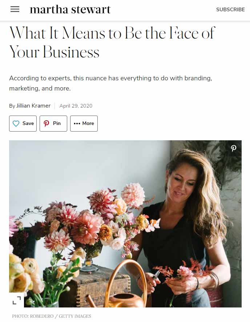Go to the martha stewart homepage logo
The height and width of the screenshot is (322, 250).
click(x=70, y=9)
